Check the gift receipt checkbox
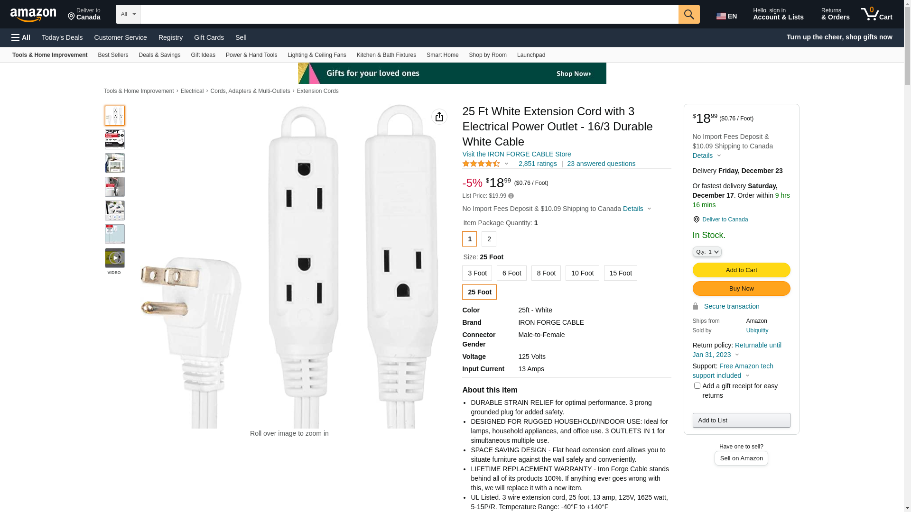Image resolution: width=911 pixels, height=512 pixels. point(697,386)
